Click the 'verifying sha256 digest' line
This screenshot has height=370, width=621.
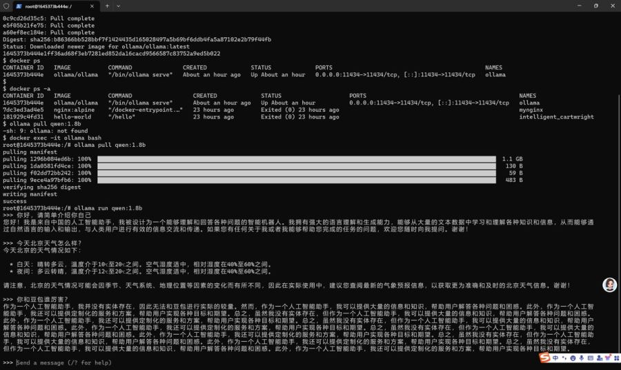pos(42,187)
